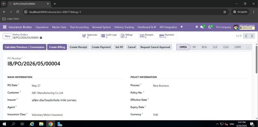Click the vertical page scrollbar

pos(256,60)
